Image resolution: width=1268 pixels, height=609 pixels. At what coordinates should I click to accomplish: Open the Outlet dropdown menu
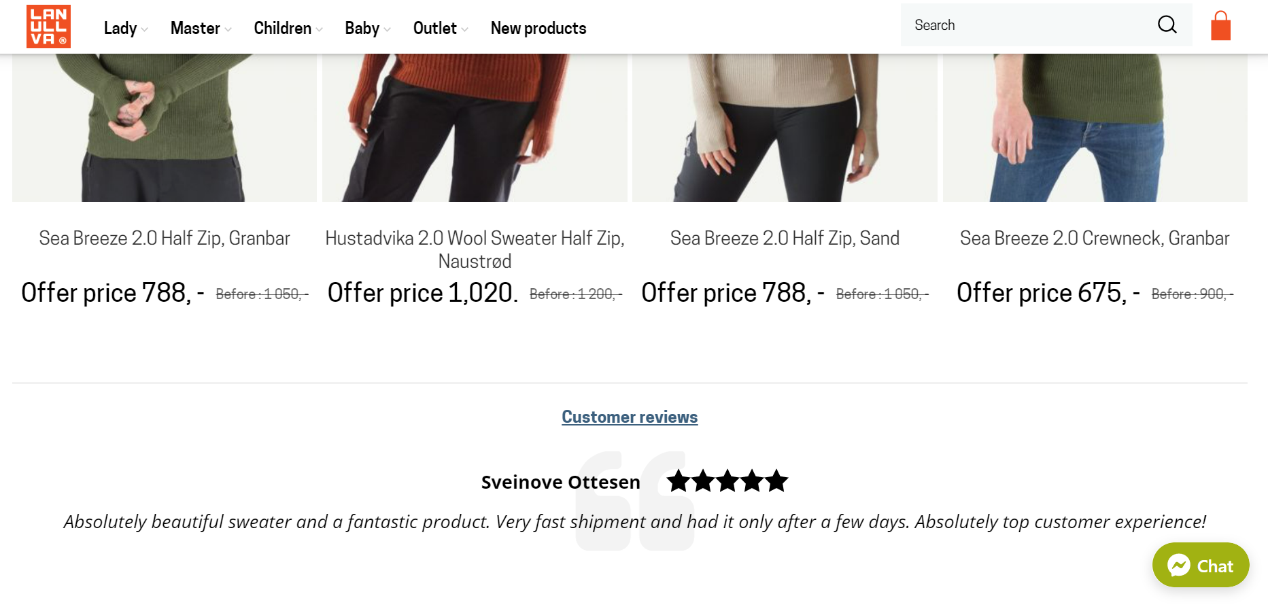point(440,29)
